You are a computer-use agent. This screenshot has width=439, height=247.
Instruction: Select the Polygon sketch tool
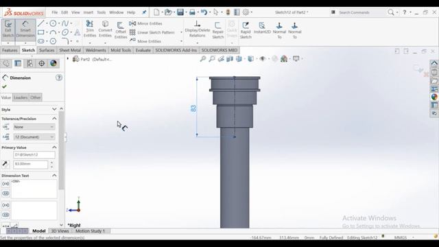tap(53, 41)
